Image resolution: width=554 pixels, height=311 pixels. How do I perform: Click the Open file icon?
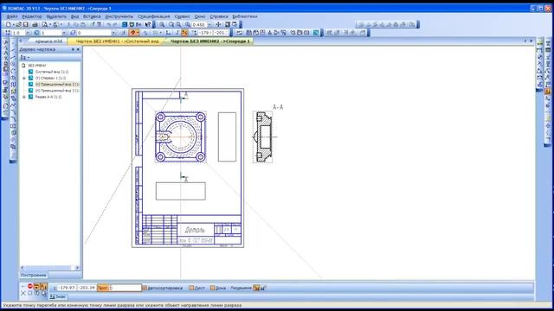(x=18, y=24)
